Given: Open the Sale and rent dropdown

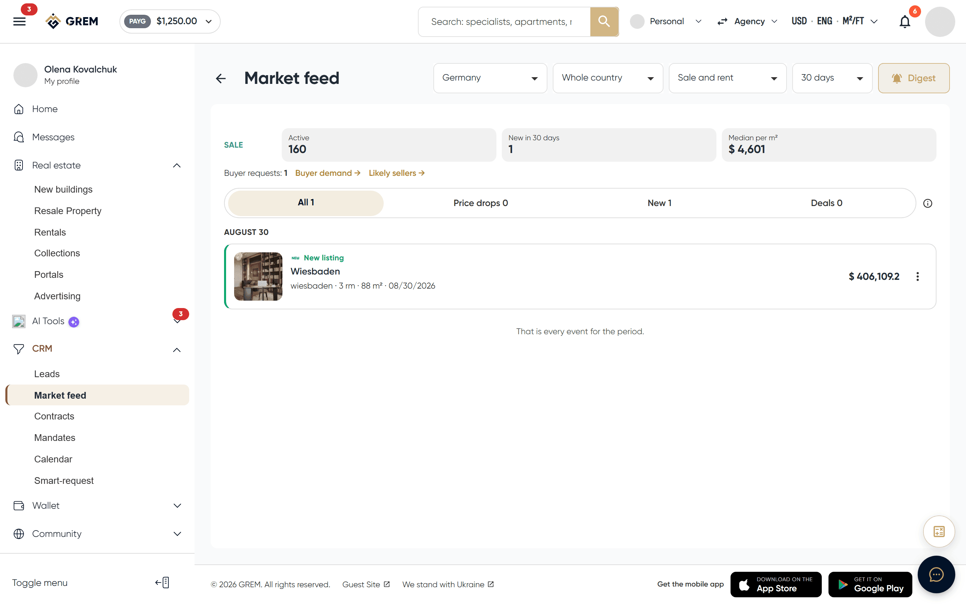Looking at the screenshot, I should (727, 78).
